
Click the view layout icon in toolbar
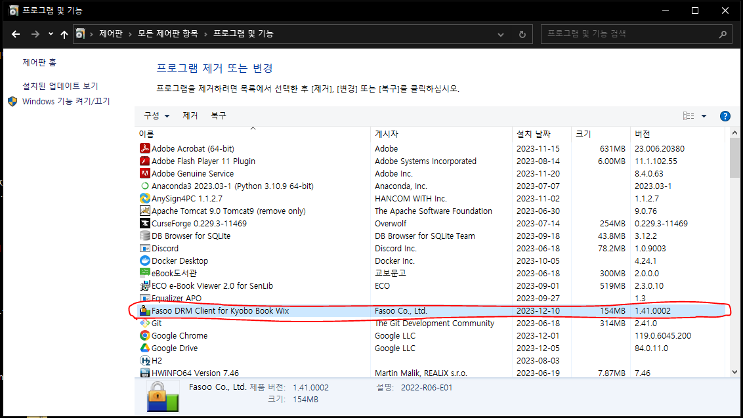(689, 116)
